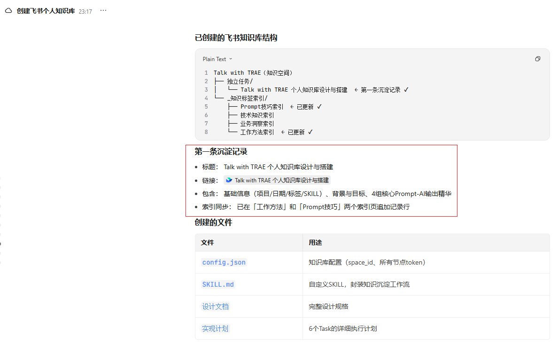Open the 设计文档 link
This screenshot has width=558, height=344.
click(215, 306)
